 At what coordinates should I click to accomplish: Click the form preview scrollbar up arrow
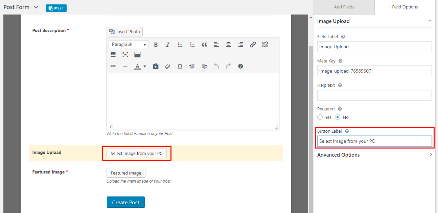[x=311, y=18]
